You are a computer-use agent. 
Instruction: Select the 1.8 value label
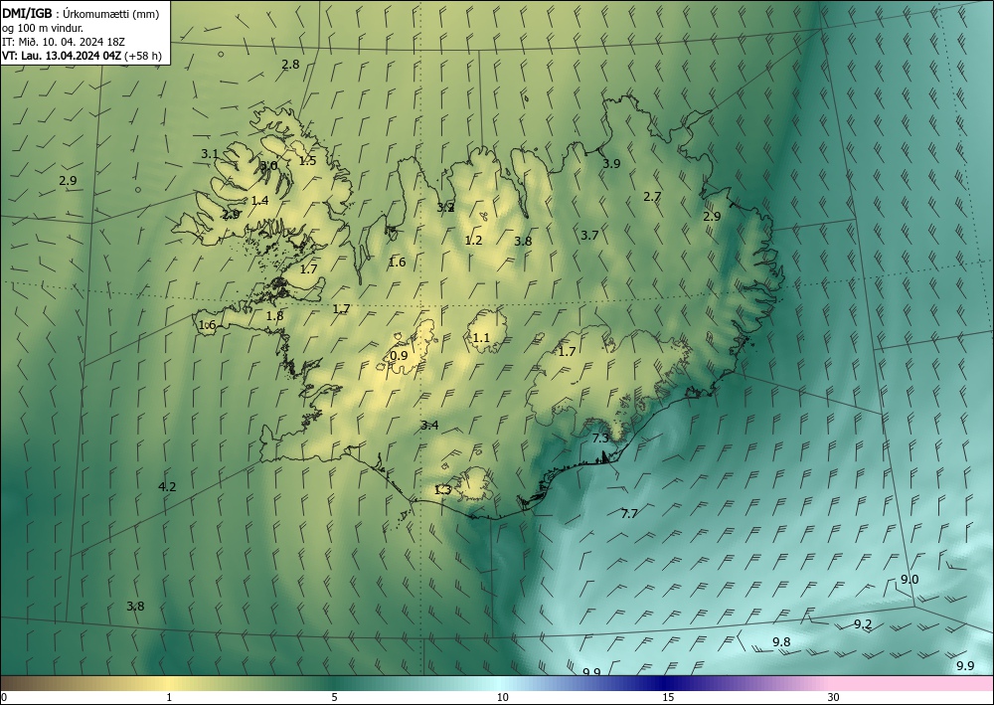tap(274, 316)
